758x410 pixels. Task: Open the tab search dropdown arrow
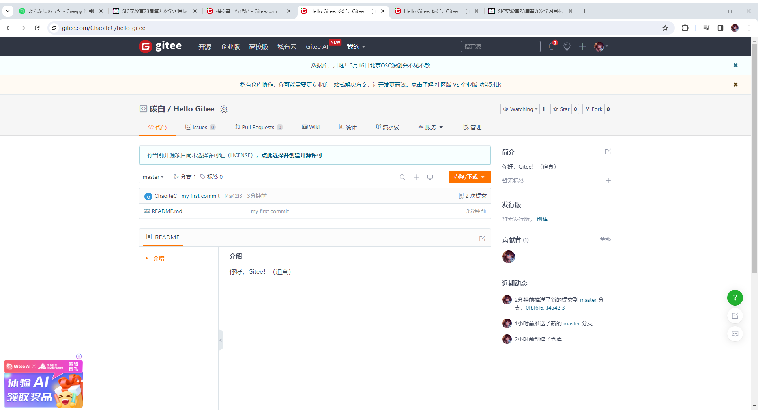[8, 11]
